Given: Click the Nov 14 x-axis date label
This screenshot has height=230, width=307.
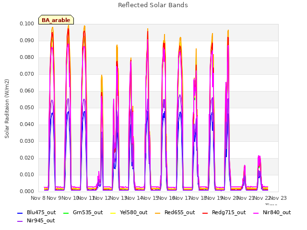Looking at the screenshot, I should pos(134,198).
